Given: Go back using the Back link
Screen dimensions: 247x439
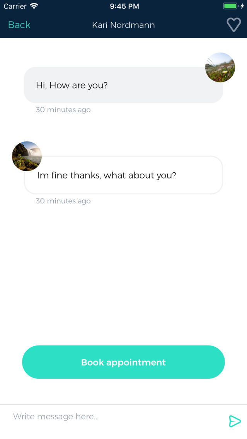Looking at the screenshot, I should [x=19, y=25].
